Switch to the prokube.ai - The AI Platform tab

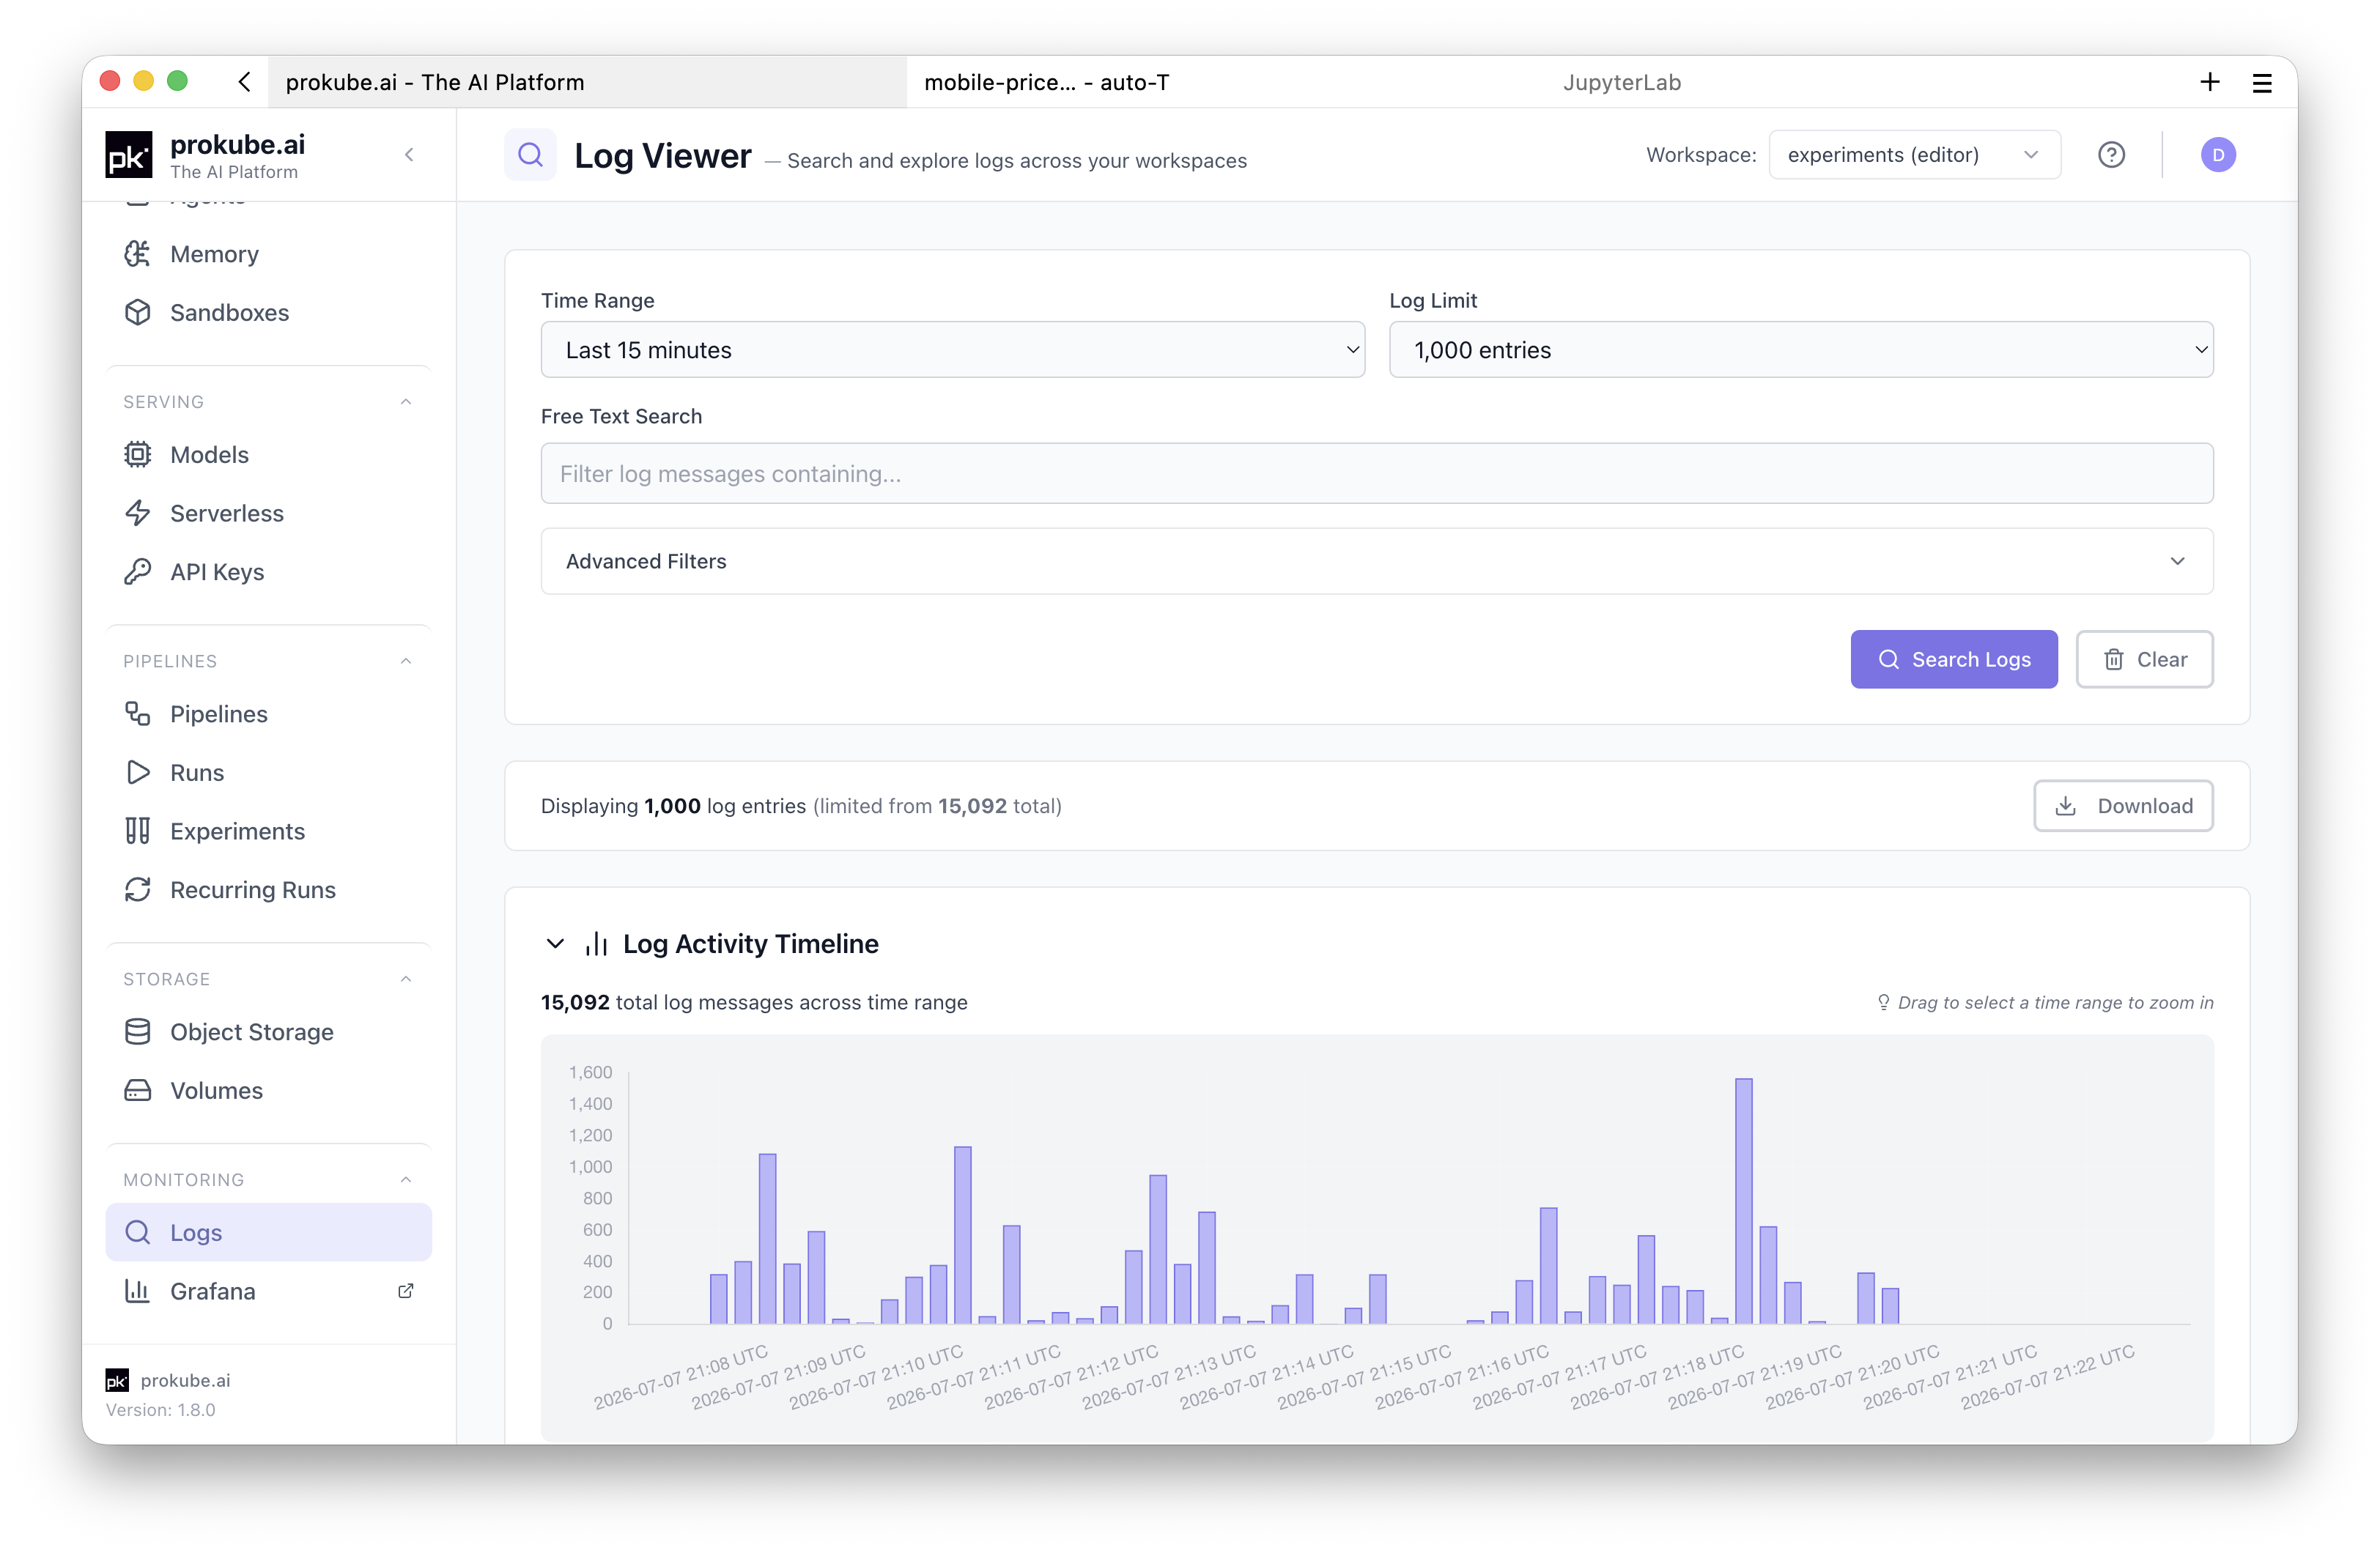586,82
